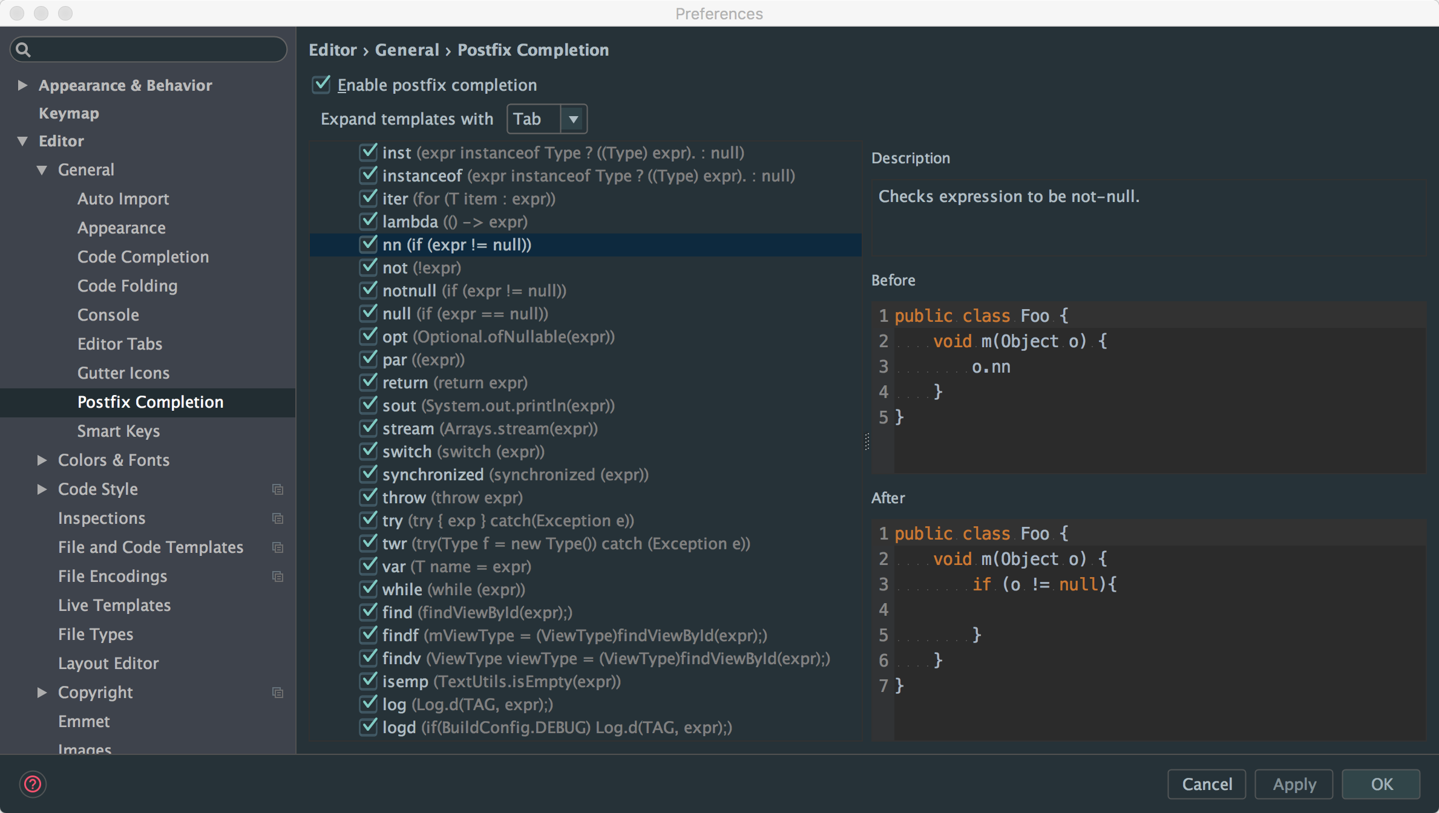Select Live Templates in the sidebar
1439x813 pixels.
click(114, 605)
